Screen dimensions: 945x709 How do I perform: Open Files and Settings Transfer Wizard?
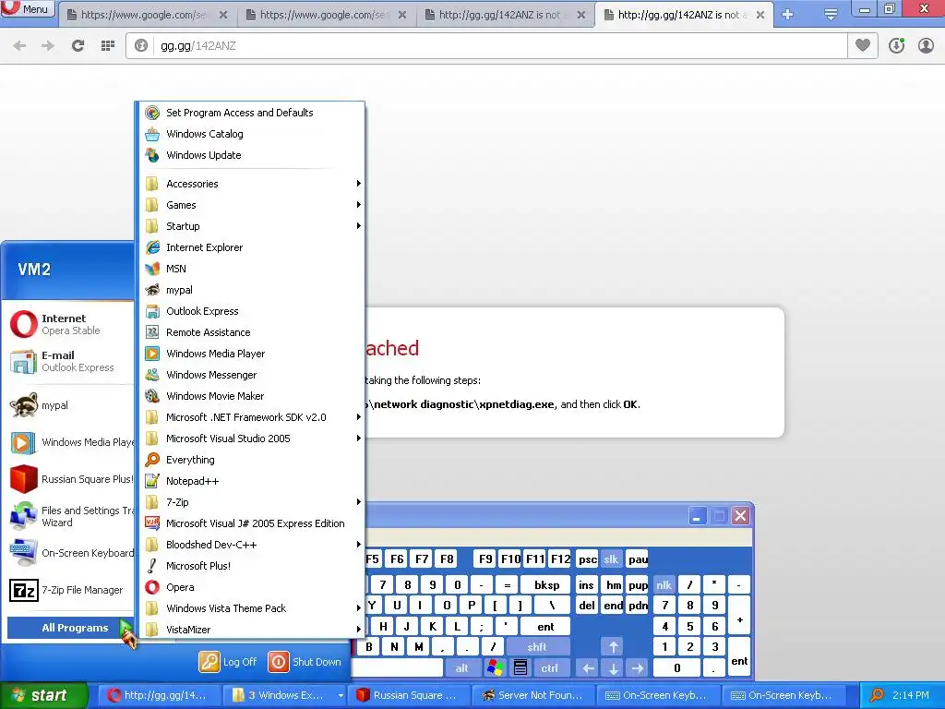70,516
